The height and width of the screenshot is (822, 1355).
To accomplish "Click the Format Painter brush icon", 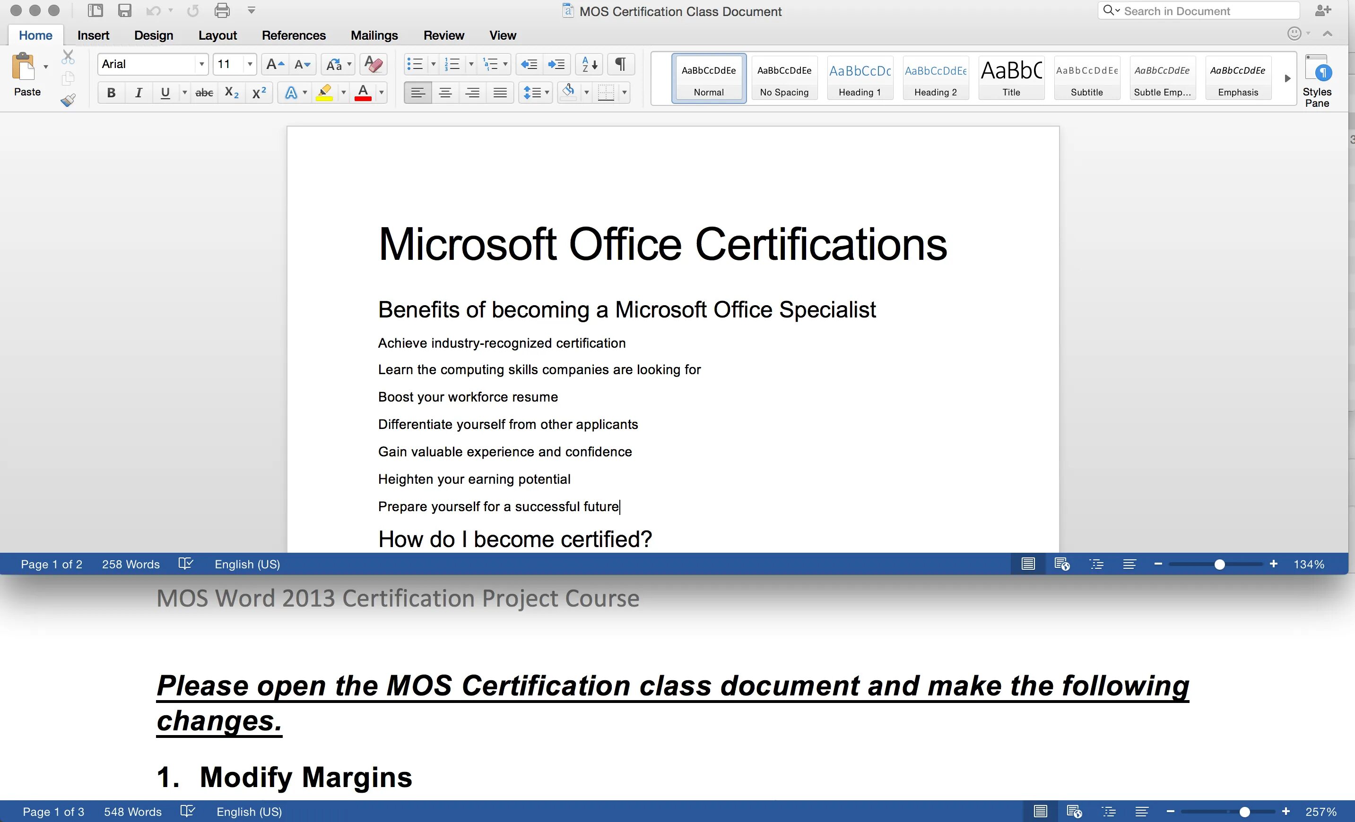I will pos(68,100).
